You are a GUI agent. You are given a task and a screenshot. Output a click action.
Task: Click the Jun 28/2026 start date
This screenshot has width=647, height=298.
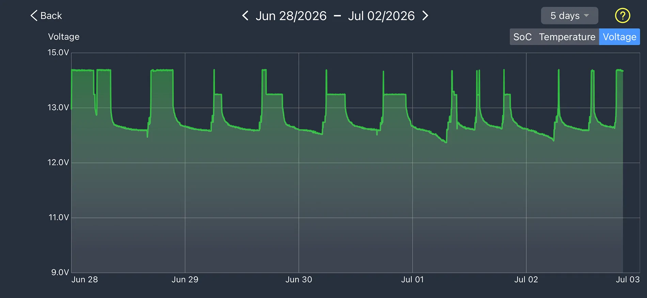click(291, 16)
